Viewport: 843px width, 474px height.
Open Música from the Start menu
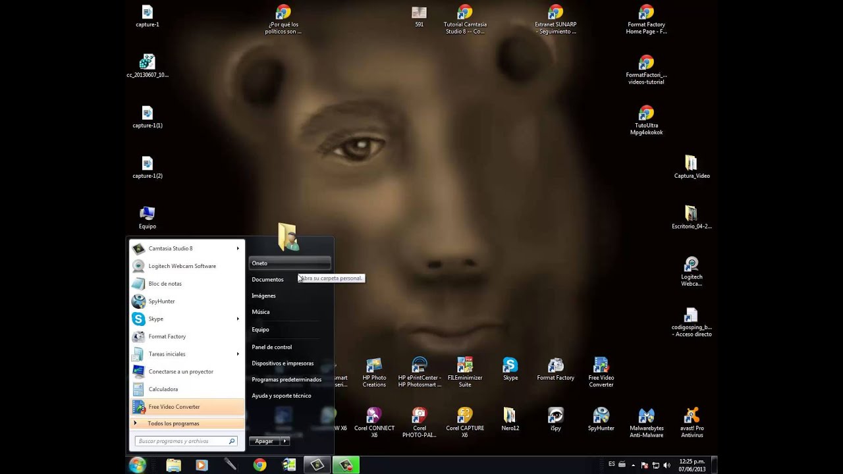coord(290,312)
